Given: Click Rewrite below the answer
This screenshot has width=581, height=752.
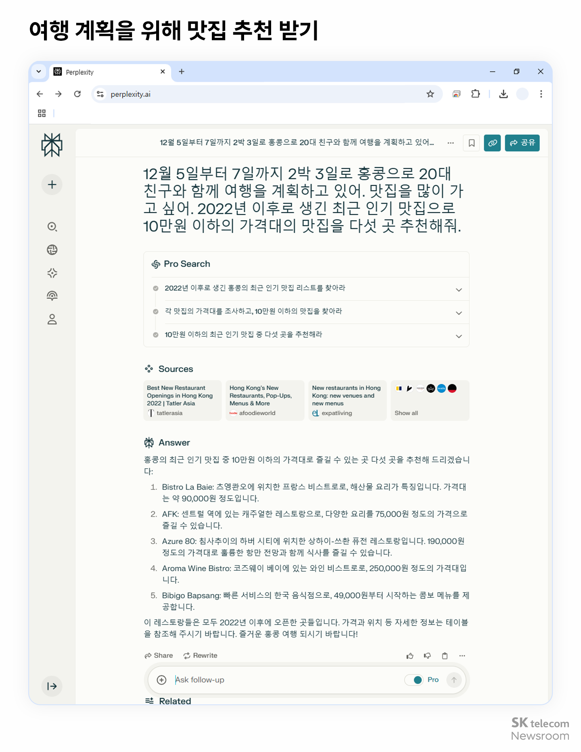Looking at the screenshot, I should point(200,656).
